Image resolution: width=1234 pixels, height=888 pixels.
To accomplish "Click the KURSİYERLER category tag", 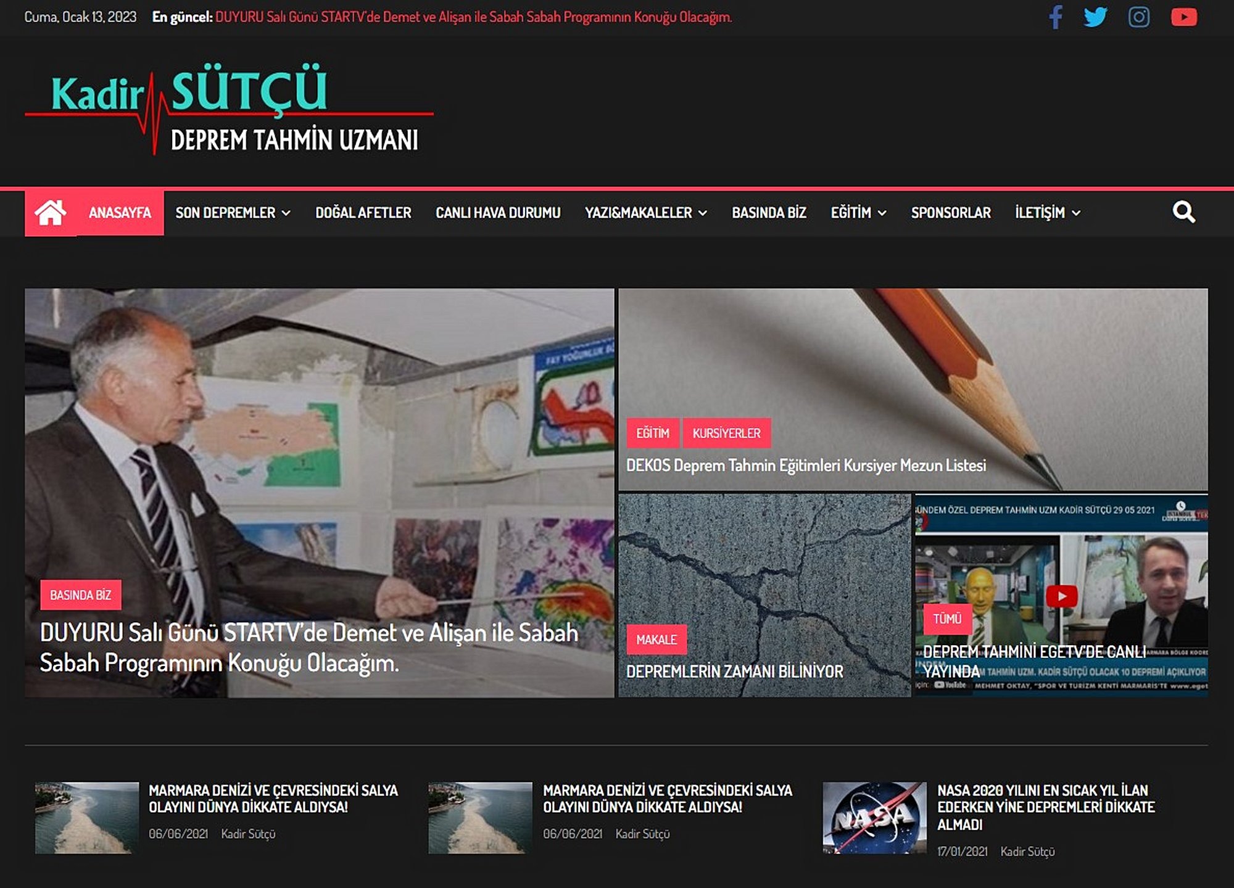I will 726,433.
